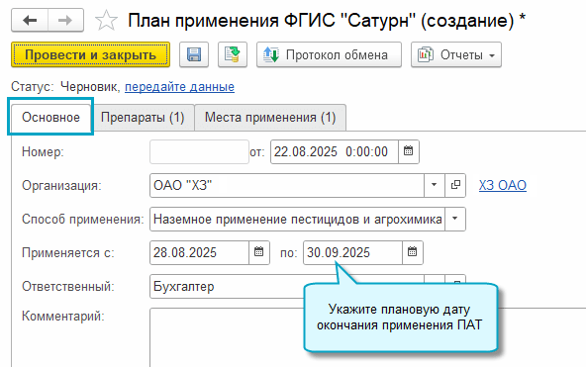Click the post document icon button
Image resolution: width=586 pixels, height=367 pixels.
coord(233,54)
